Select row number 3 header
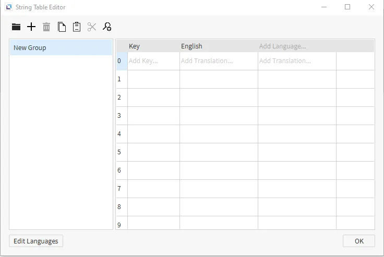The width and height of the screenshot is (384, 257). (119, 116)
